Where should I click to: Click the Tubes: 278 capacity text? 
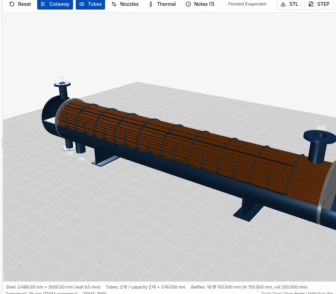coord(146,287)
